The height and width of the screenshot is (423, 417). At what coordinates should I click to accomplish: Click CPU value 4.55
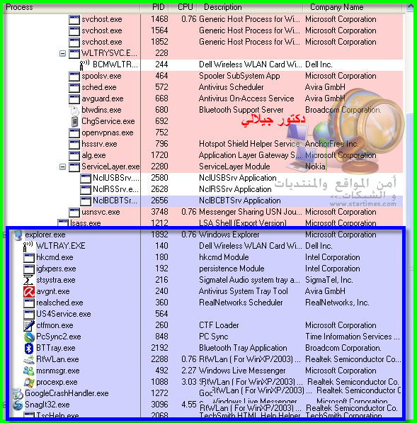click(x=189, y=405)
